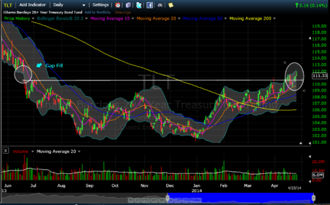Click the Twitter share icon
Viewport: 330px width, 205px height.
pos(139,5)
